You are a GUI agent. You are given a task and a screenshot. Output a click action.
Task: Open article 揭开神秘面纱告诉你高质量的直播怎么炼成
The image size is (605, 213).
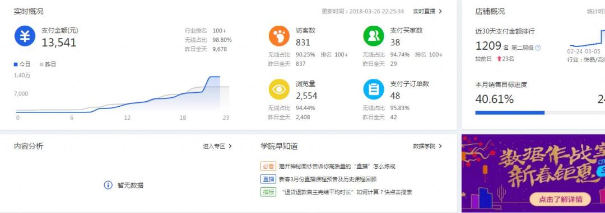pos(337,167)
